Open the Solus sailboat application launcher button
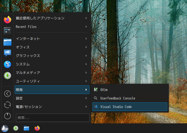187x133 pixels. pyautogui.click(x=5, y=128)
